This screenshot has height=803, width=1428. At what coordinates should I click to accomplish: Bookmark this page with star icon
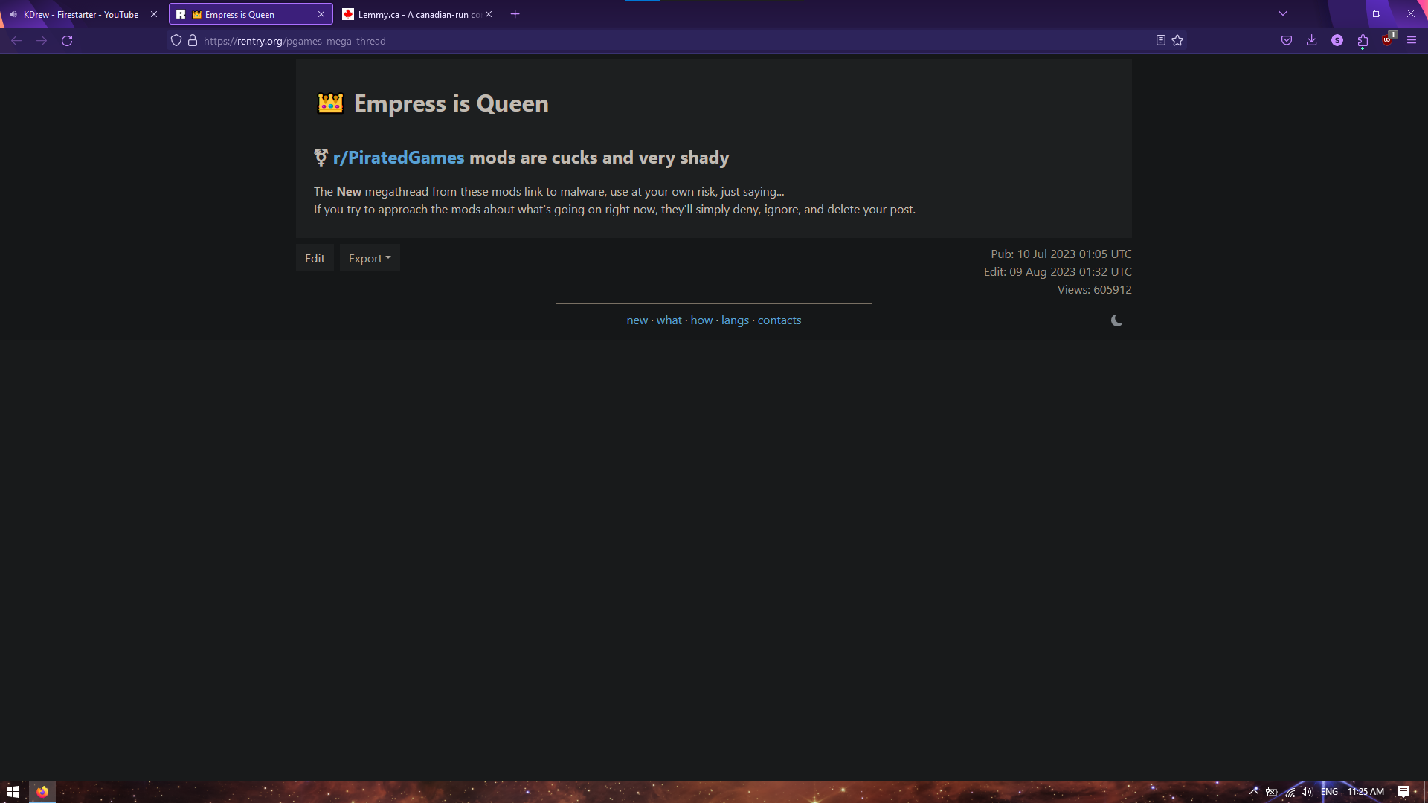pyautogui.click(x=1177, y=41)
